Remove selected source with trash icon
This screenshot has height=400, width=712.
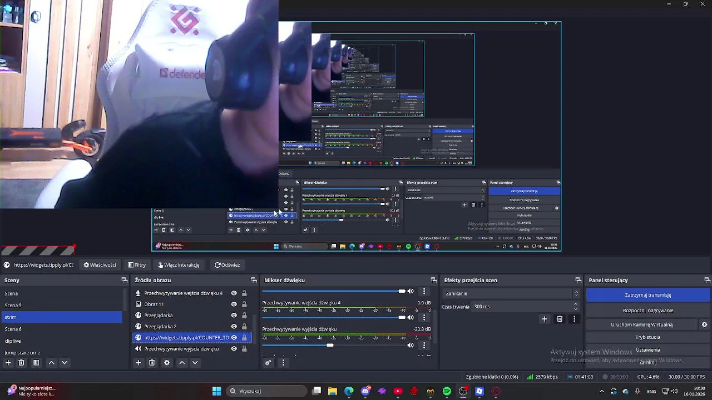tap(152, 363)
